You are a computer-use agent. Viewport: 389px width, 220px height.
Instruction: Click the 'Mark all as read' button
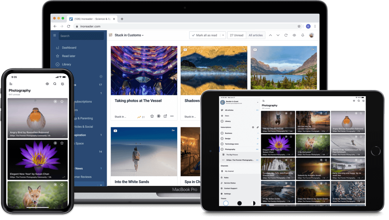(204, 35)
